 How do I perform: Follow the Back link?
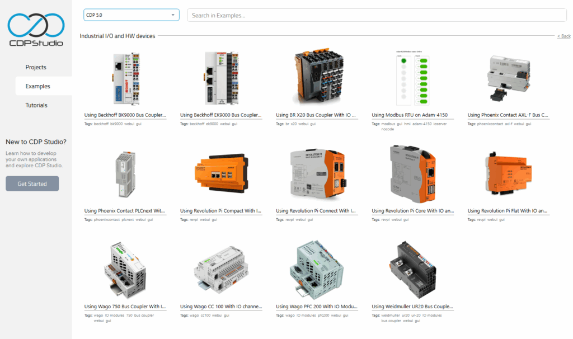[563, 36]
